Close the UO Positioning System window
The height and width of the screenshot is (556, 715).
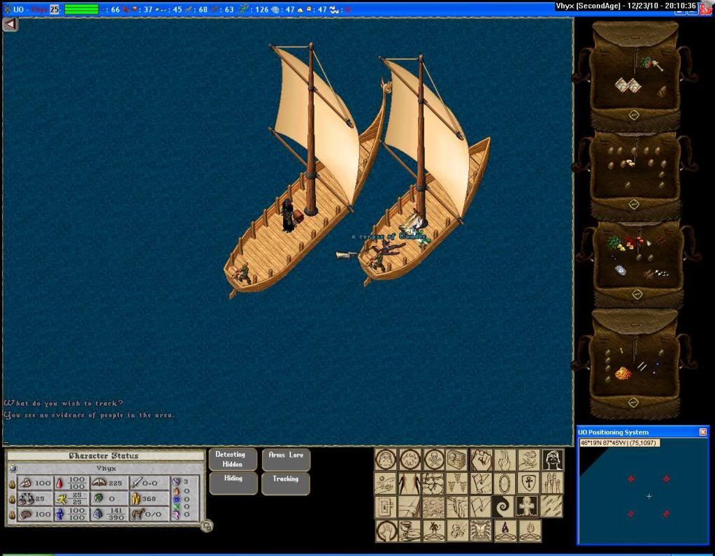click(702, 432)
